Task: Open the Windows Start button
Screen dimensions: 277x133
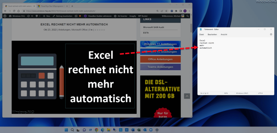Action: [x=66, y=130]
